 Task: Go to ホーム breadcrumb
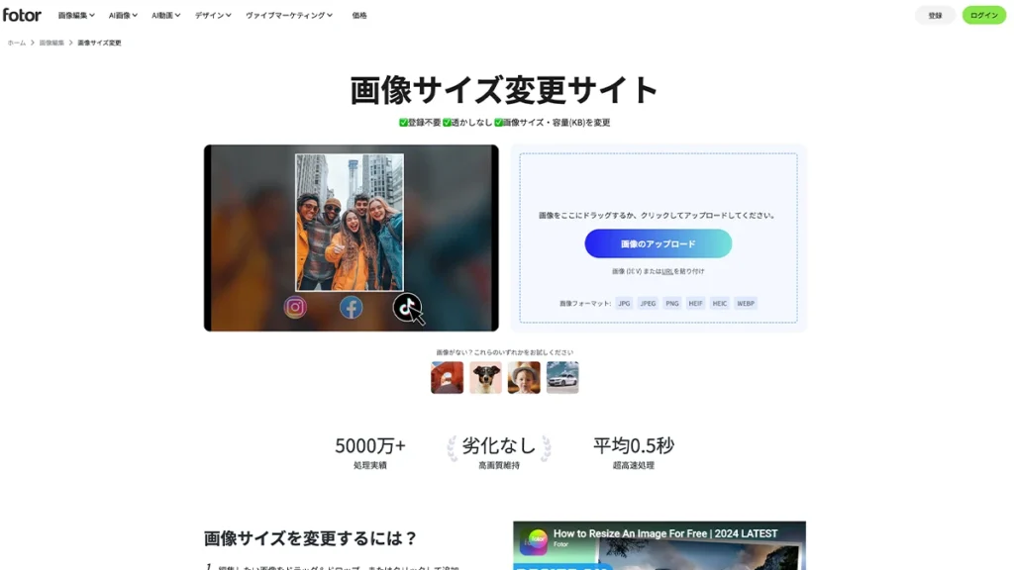pyautogui.click(x=17, y=43)
